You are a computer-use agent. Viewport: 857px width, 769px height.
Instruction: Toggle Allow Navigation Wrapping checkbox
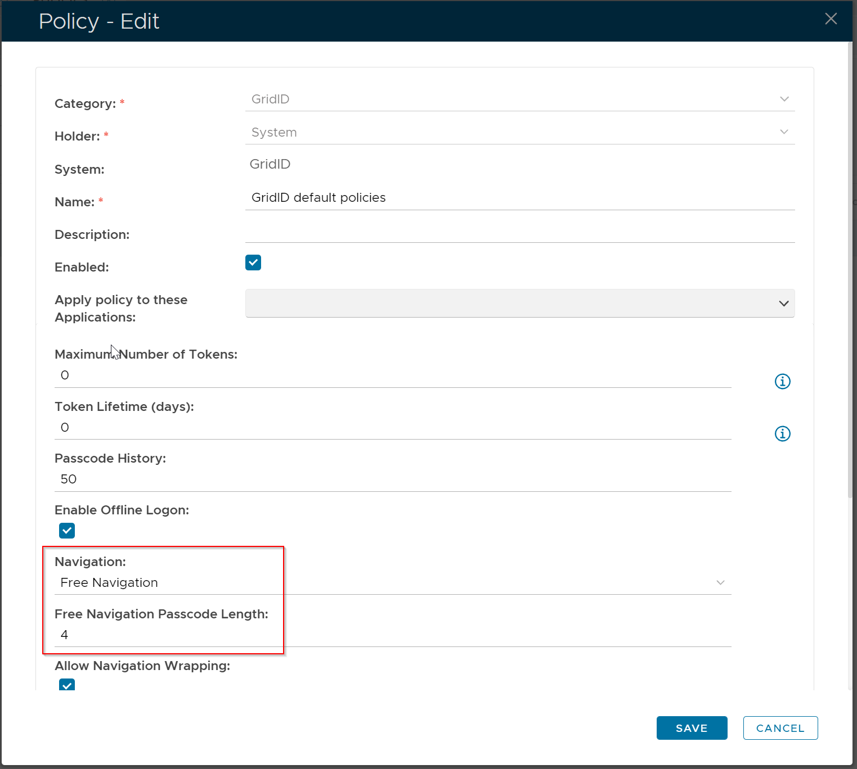click(x=67, y=685)
